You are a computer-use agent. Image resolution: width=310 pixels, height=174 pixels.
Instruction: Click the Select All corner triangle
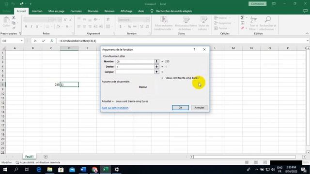3,48
